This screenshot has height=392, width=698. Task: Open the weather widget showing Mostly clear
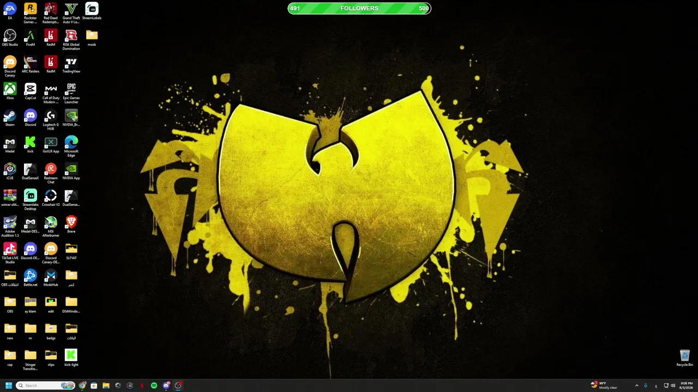[604, 385]
